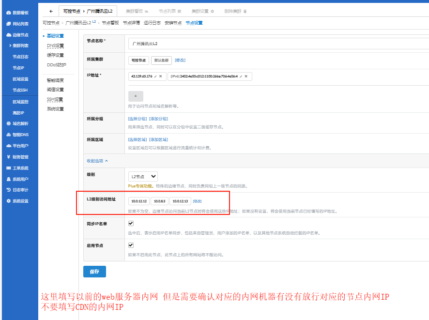Open the 运行日志 tab
The image size is (429, 320).
click(152, 22)
